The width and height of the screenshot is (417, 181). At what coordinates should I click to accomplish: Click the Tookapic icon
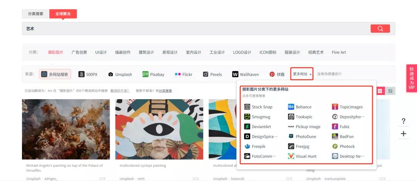click(x=291, y=117)
